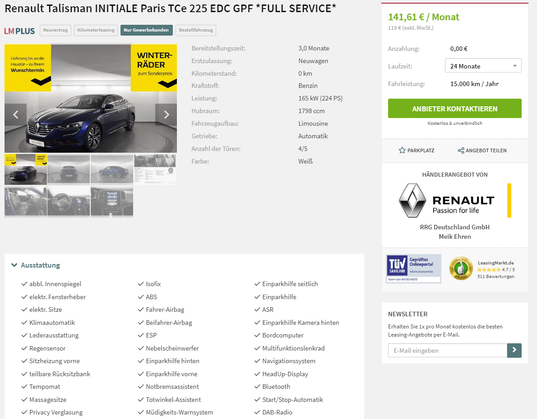The height and width of the screenshot is (419, 537).
Task: Save offer via the Parkplatz star icon
Action: [x=402, y=150]
